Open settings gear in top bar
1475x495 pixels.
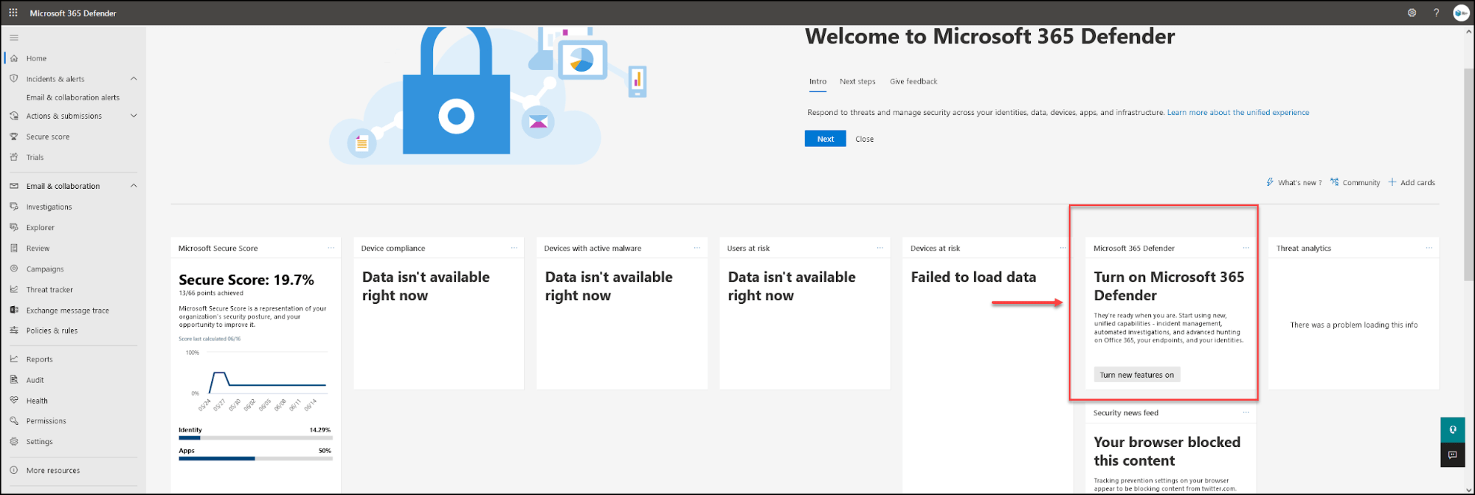click(x=1412, y=13)
